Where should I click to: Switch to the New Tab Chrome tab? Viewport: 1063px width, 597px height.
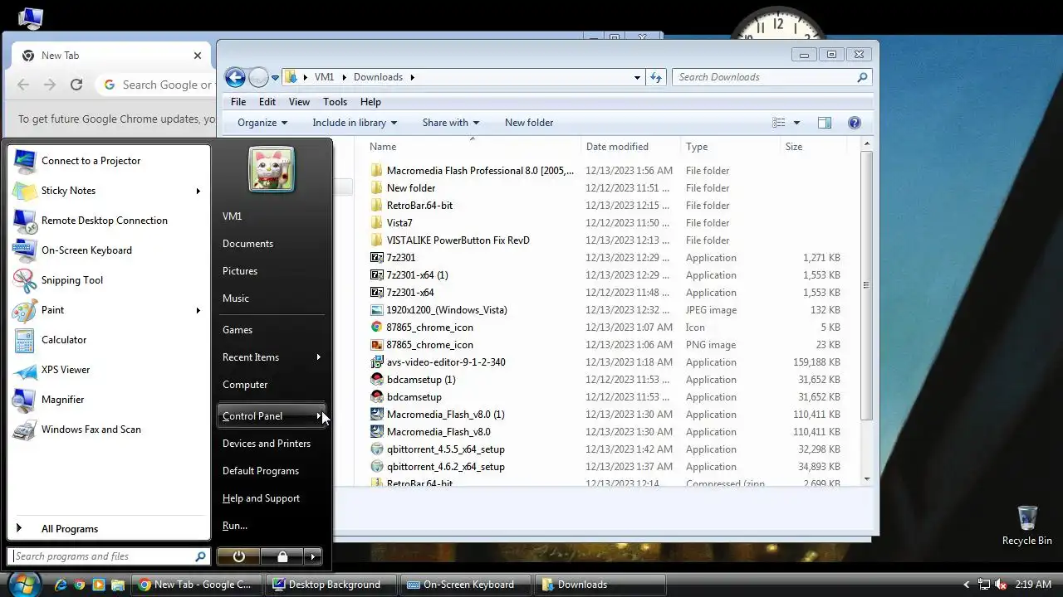(112, 56)
